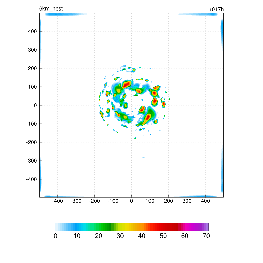Click the x-axis tick label -400
The image size is (263, 263).
point(58,201)
